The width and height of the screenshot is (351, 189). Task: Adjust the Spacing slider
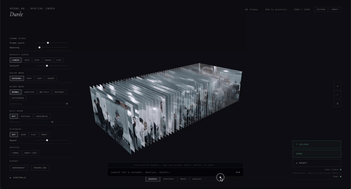pos(52,47)
